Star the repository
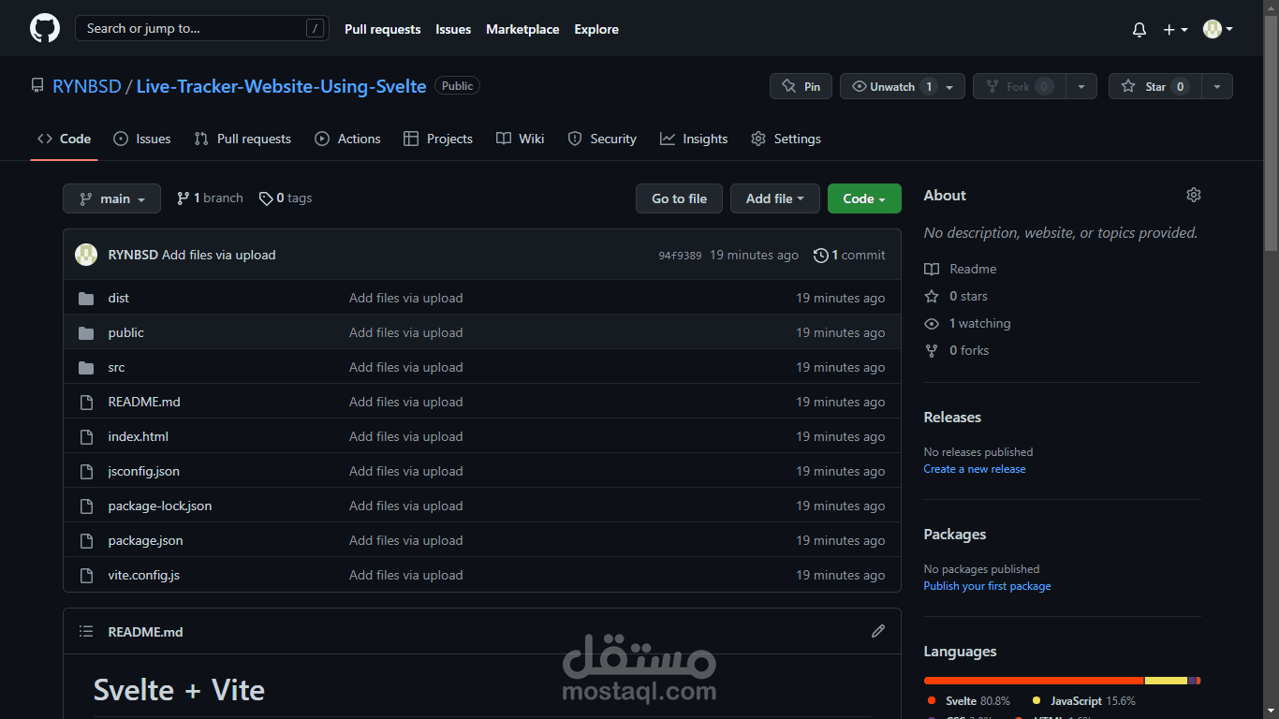Viewport: 1279px width, 719px height. coord(1154,86)
